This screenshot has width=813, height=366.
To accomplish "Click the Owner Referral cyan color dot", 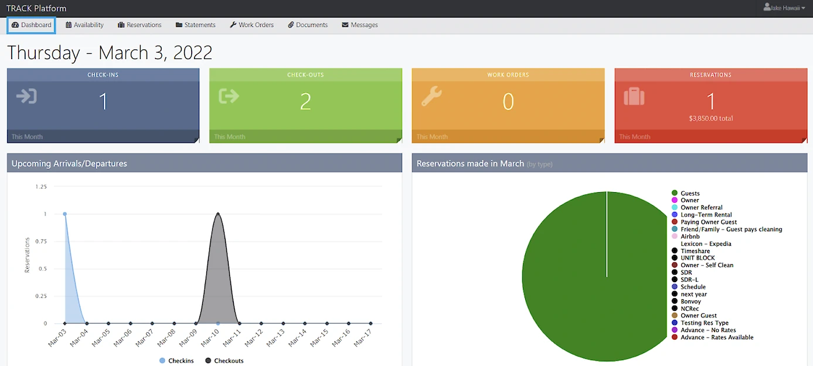I will click(675, 208).
